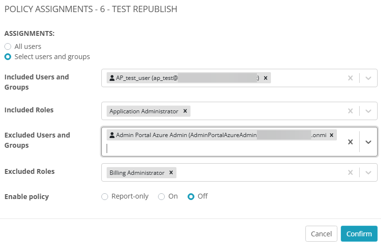
Task: Open the Included Roles dropdown chevron
Action: tap(368, 111)
